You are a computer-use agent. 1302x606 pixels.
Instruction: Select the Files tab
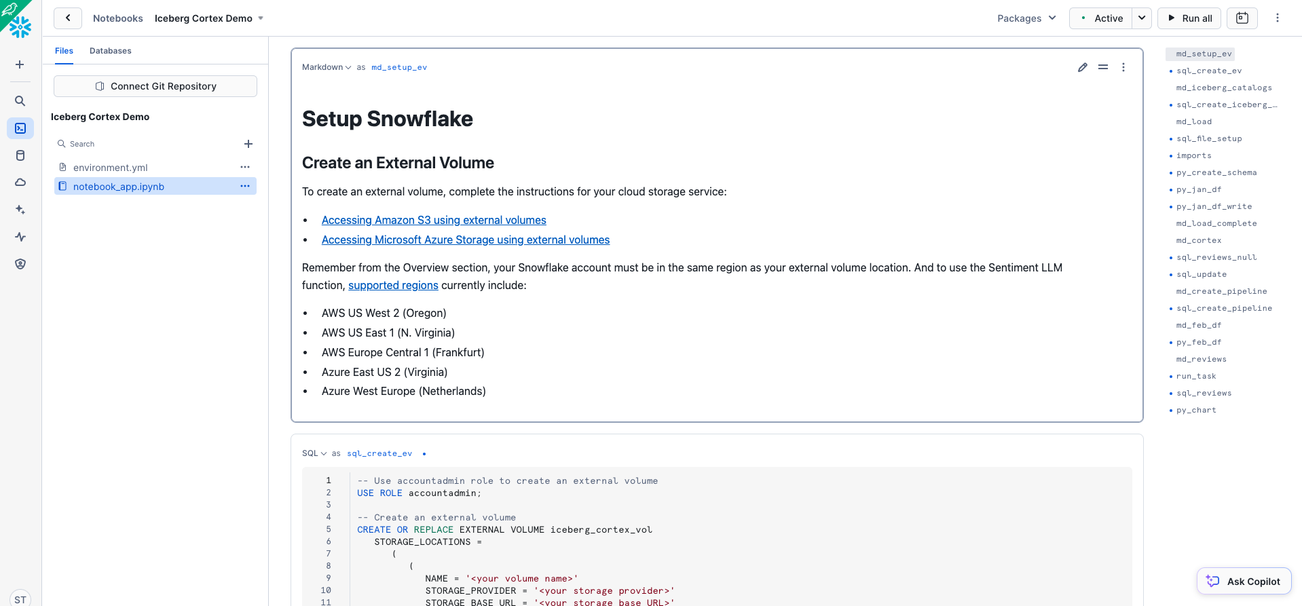point(64,51)
